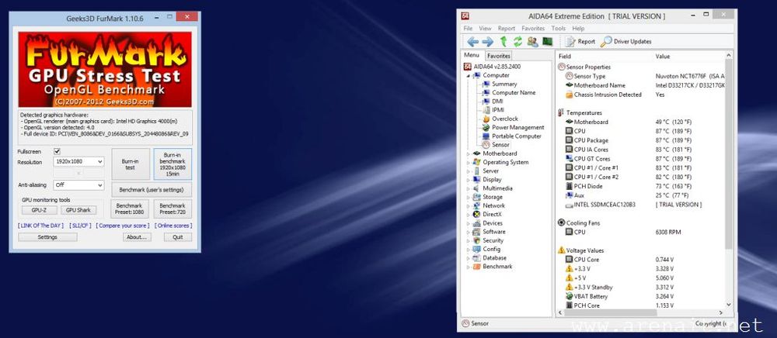Viewport: 777px width, 338px height.
Task: Start the Burn-in test in FurMark
Action: point(130,164)
